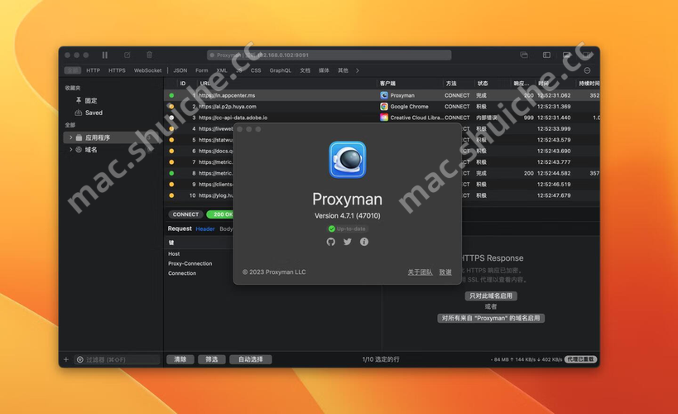Click the Proxyman astronaut app logo
678x414 pixels.
click(x=347, y=160)
